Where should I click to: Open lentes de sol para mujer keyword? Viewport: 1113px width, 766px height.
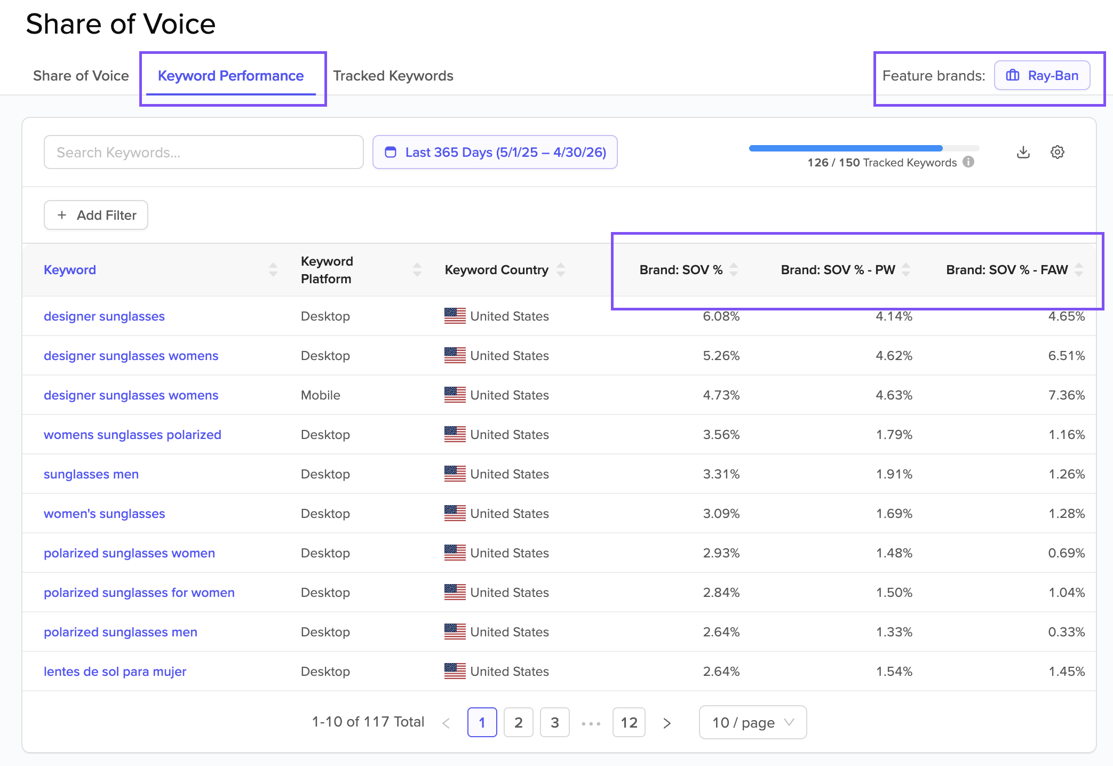point(115,672)
